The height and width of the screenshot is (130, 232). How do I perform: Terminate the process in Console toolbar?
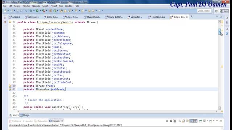(x=167, y=121)
